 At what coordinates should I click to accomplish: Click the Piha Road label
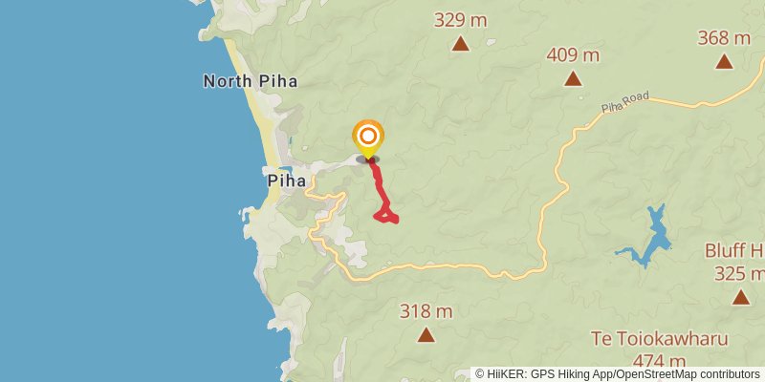625,102
